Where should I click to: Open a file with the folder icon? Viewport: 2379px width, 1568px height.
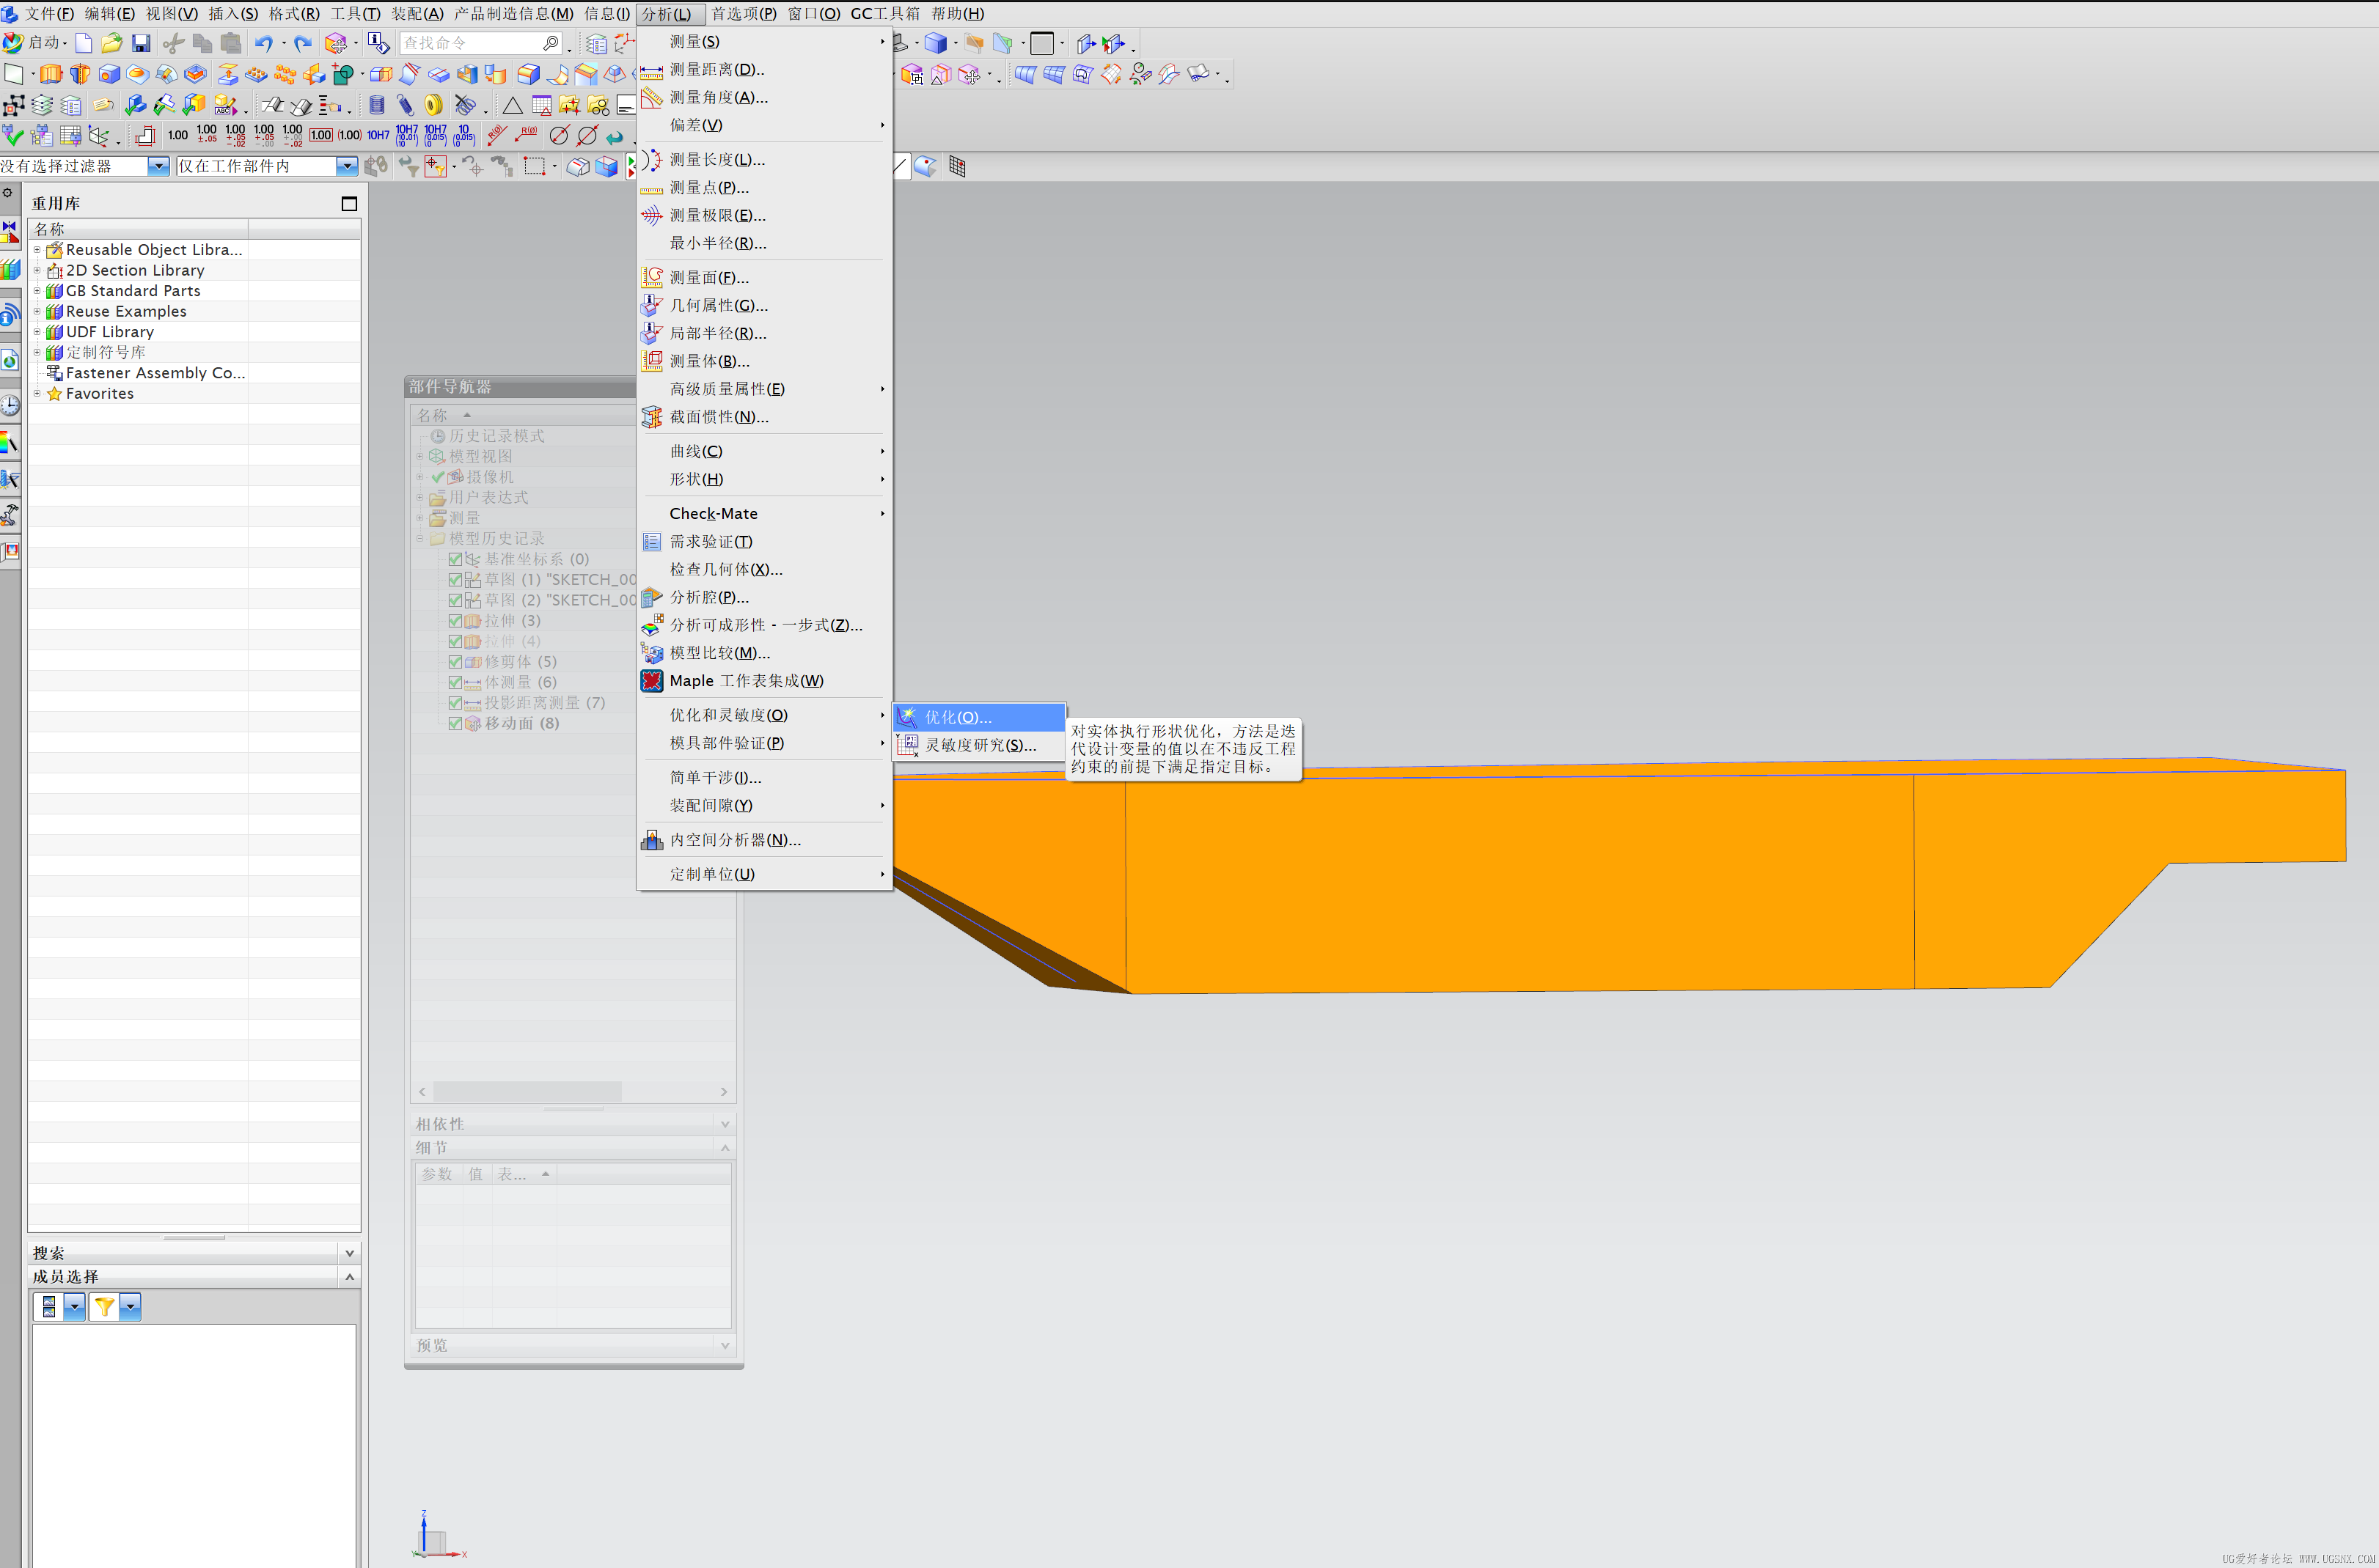click(112, 43)
